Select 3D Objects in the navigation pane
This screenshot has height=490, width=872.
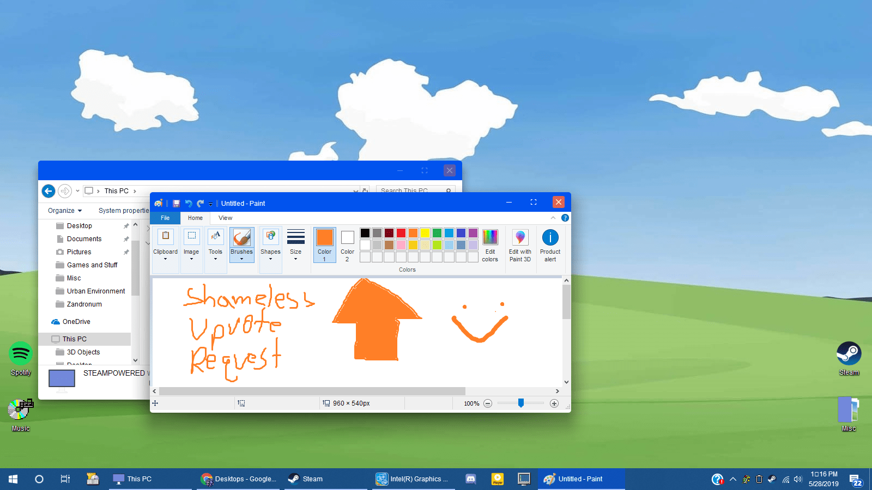point(83,352)
